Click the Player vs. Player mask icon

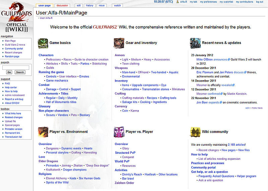pyautogui.click(x=119, y=132)
